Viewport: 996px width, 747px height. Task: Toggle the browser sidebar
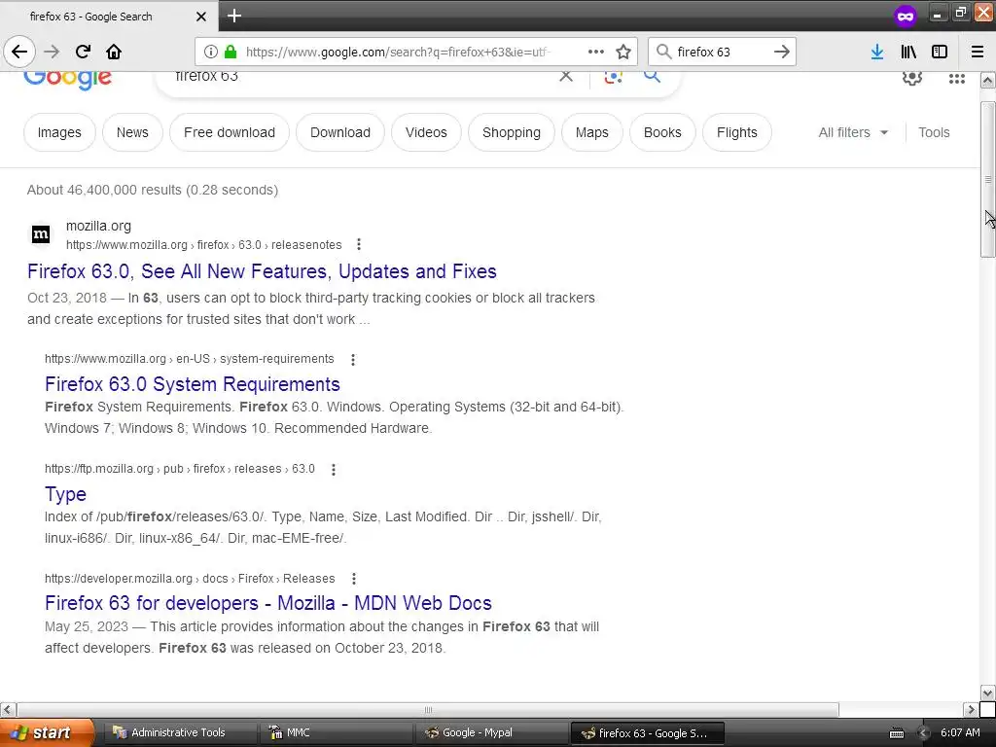click(940, 52)
